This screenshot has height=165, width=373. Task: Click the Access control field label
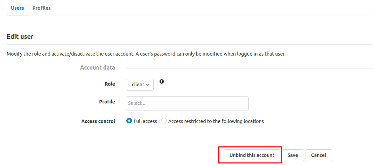98,121
